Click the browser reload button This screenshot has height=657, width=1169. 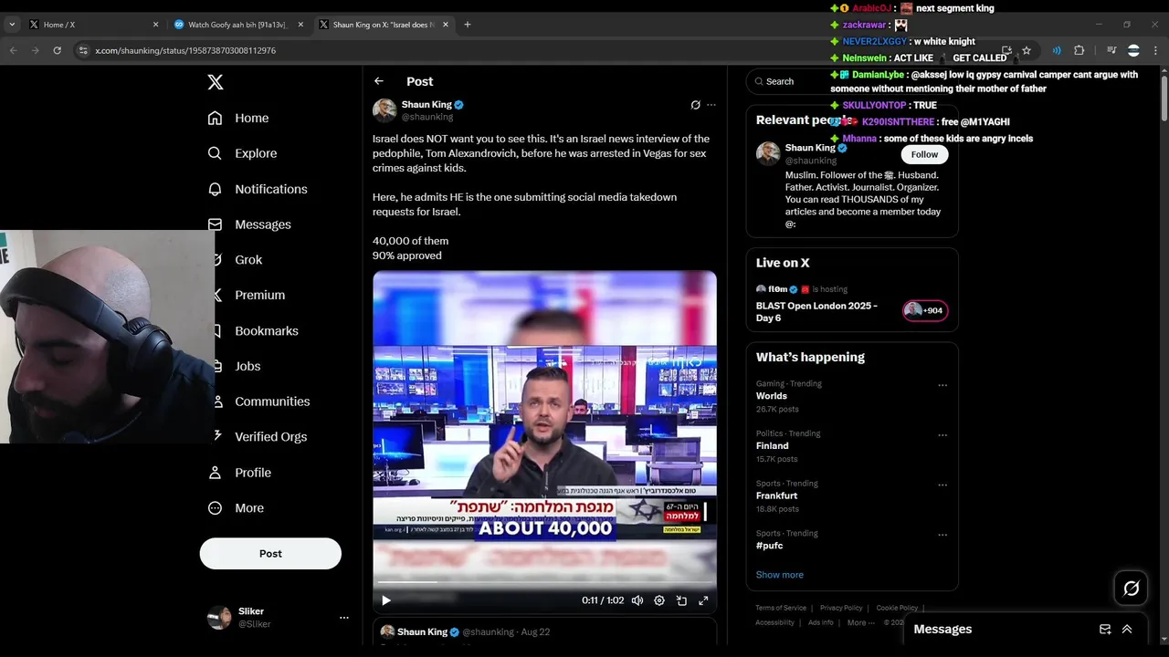pyautogui.click(x=57, y=50)
